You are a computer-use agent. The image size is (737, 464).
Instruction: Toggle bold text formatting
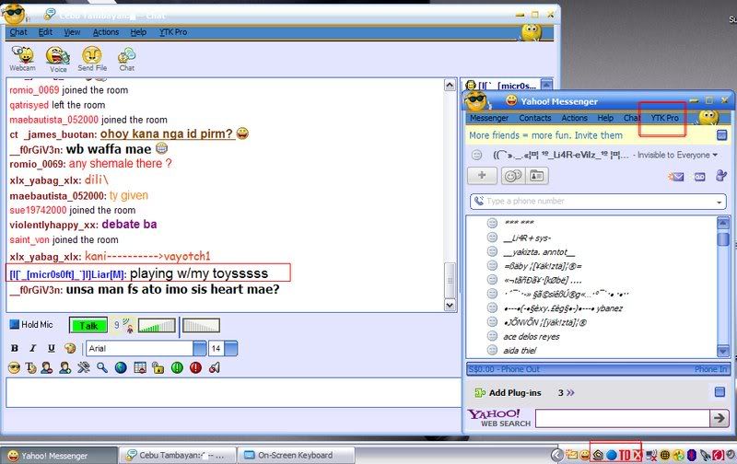coord(15,348)
